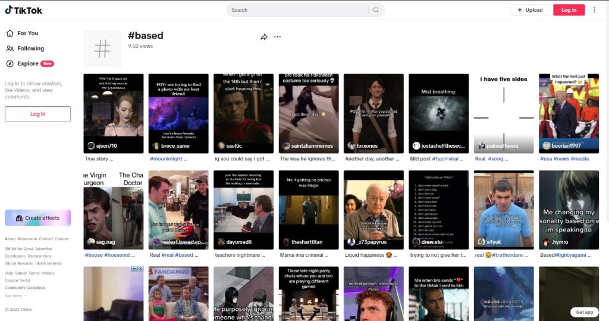Click the outlined Log in button in sidebar

[37, 114]
